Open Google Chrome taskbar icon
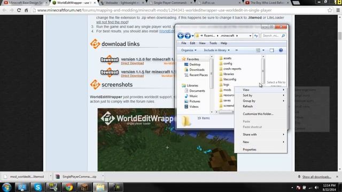The height and width of the screenshot is (192, 342). tap(69, 187)
